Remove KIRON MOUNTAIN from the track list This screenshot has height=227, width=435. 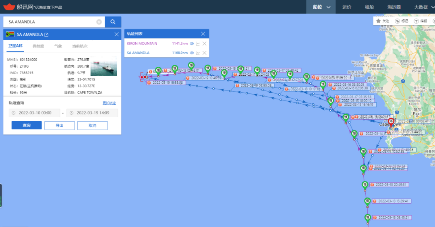pyautogui.click(x=204, y=43)
